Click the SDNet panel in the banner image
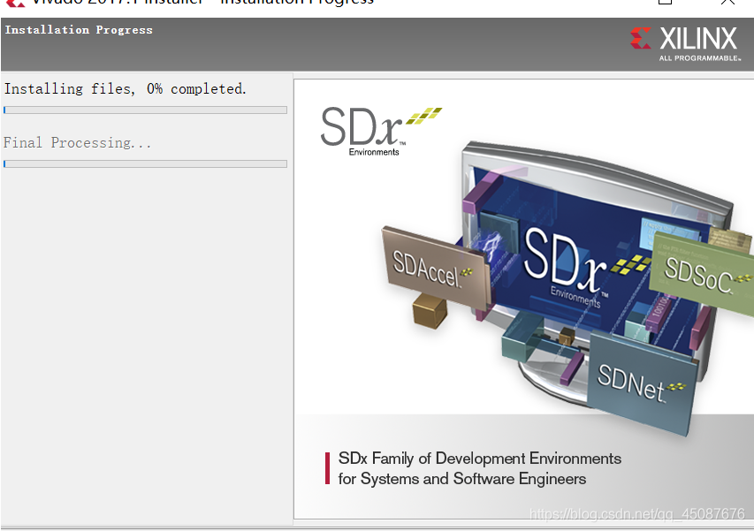Image resolution: width=754 pixels, height=531 pixels. tap(642, 383)
